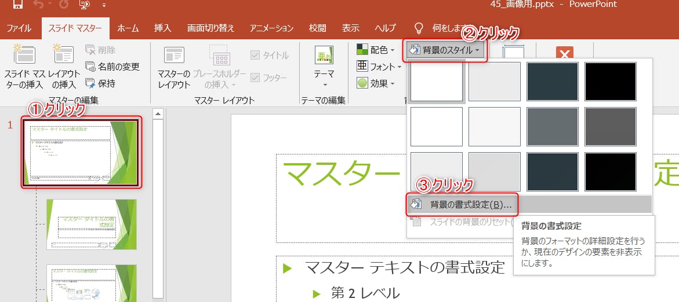Screen dimensions: 679x302
Task: Click 背景のスタイル background styles button
Action: [x=445, y=50]
